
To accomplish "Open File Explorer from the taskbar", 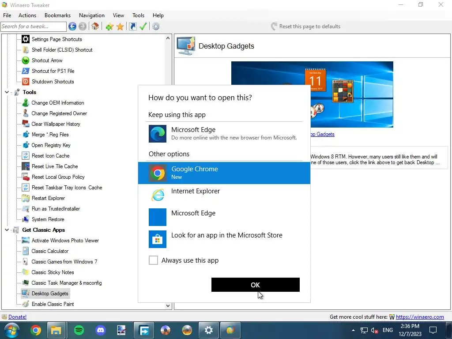I will click(x=56, y=330).
